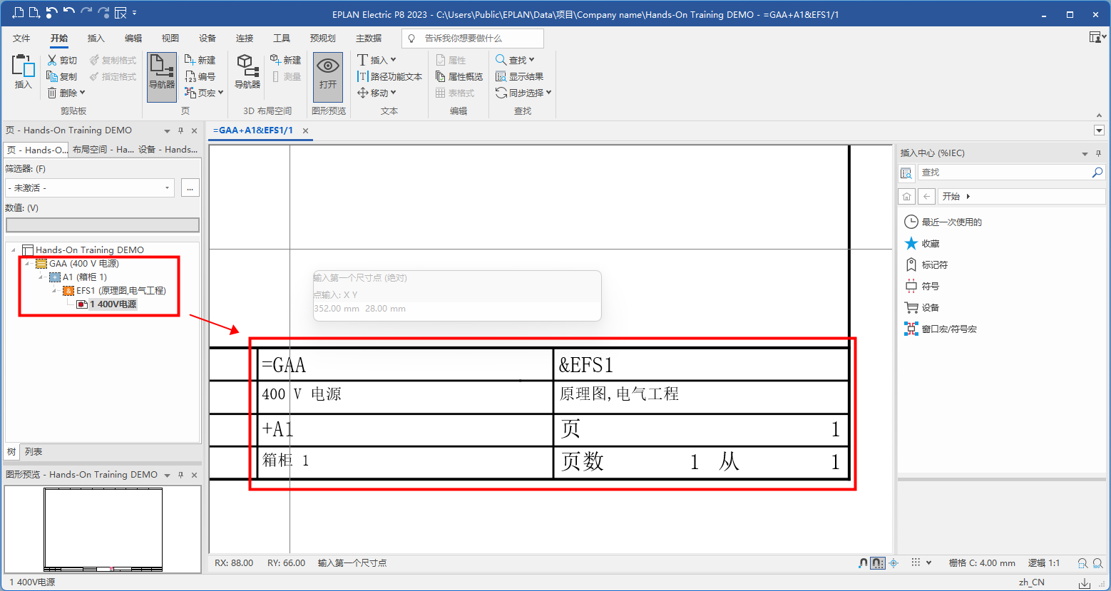Expand the delete (删除) dropdown arrow
The image size is (1111, 591).
83,93
